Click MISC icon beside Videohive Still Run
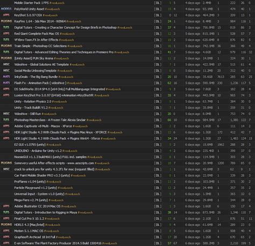 (x=6, y=114)
